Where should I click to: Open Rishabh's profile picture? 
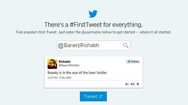(x=52, y=64)
